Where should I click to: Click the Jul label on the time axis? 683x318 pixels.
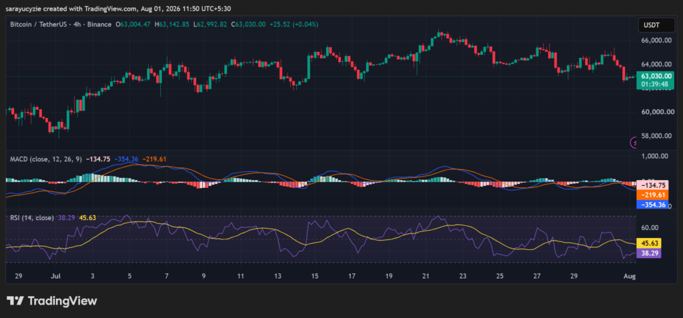pos(55,276)
